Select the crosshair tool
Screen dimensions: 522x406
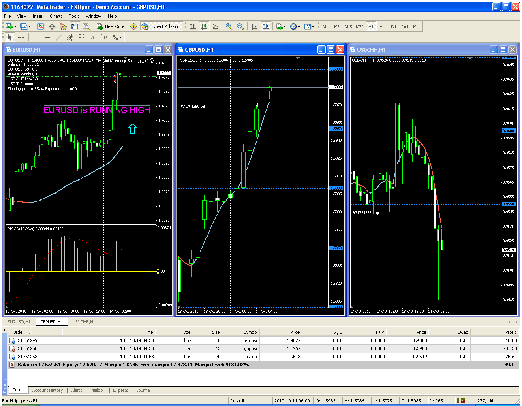pyautogui.click(x=21, y=37)
